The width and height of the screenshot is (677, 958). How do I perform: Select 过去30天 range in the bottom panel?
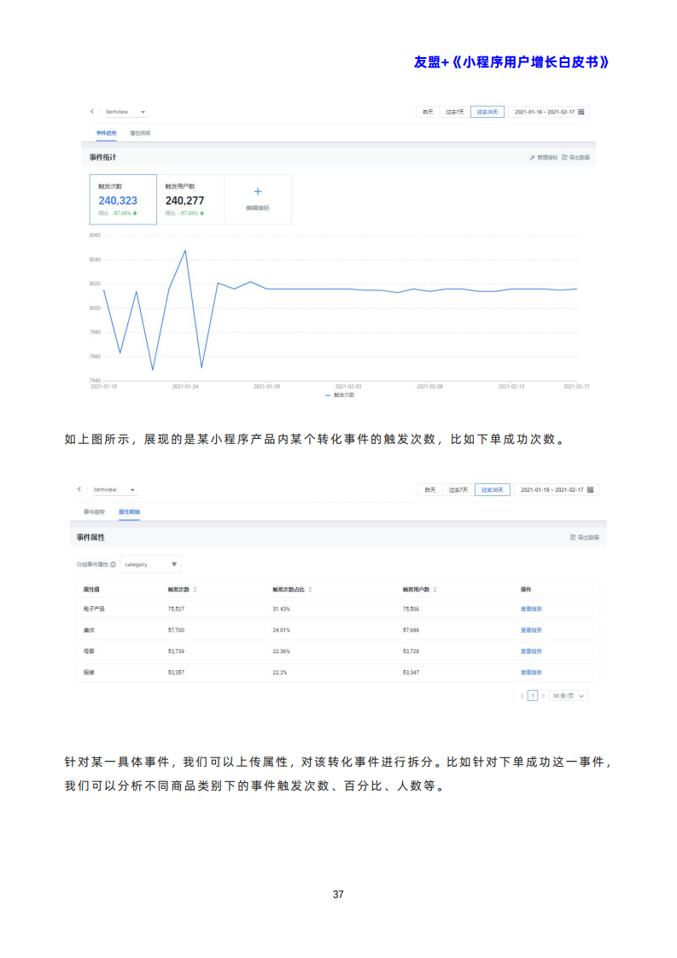coord(492,490)
